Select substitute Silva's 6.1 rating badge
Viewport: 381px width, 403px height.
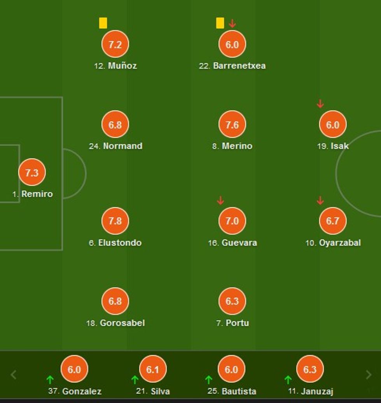(x=153, y=369)
